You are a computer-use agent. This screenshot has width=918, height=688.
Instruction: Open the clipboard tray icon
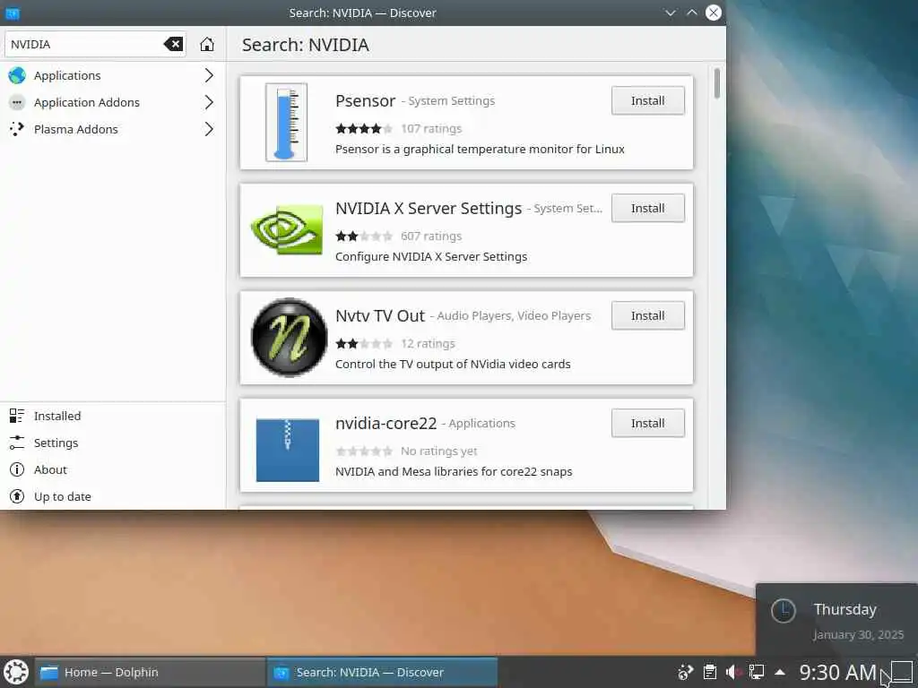coord(710,672)
